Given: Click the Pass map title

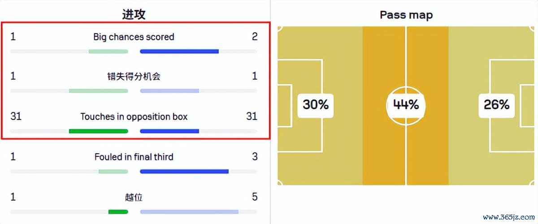Looking at the screenshot, I should (406, 15).
